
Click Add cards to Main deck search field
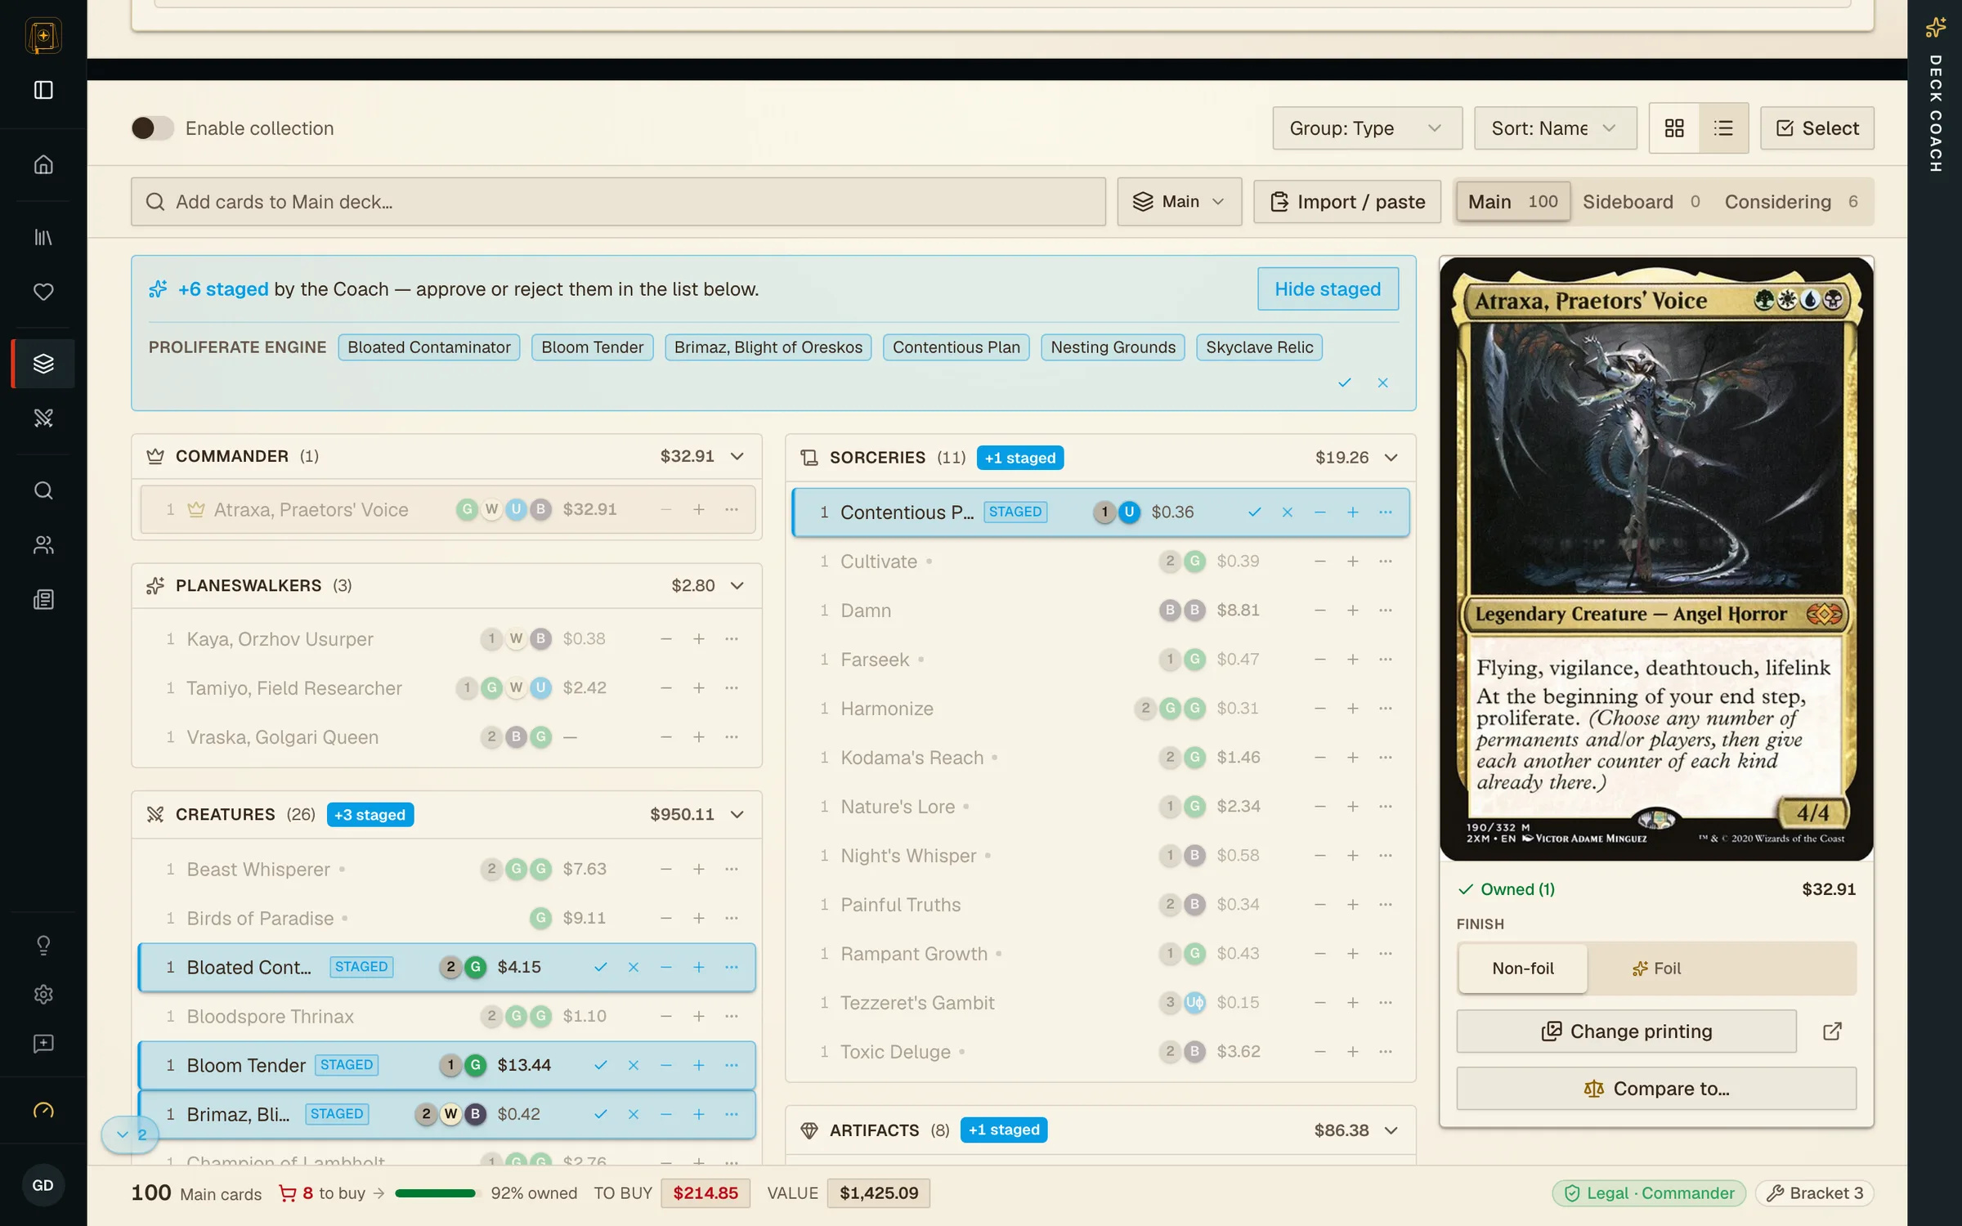[x=618, y=202]
